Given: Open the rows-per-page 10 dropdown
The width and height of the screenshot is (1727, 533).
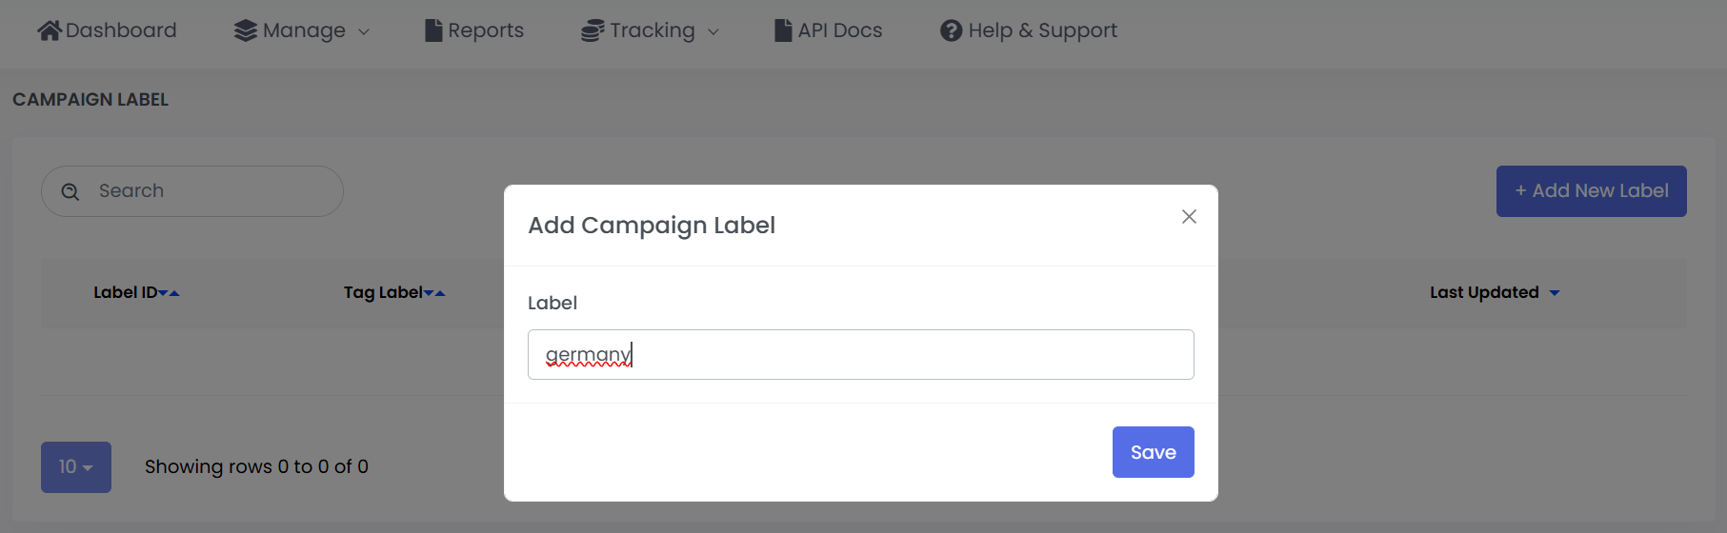Looking at the screenshot, I should (x=76, y=467).
